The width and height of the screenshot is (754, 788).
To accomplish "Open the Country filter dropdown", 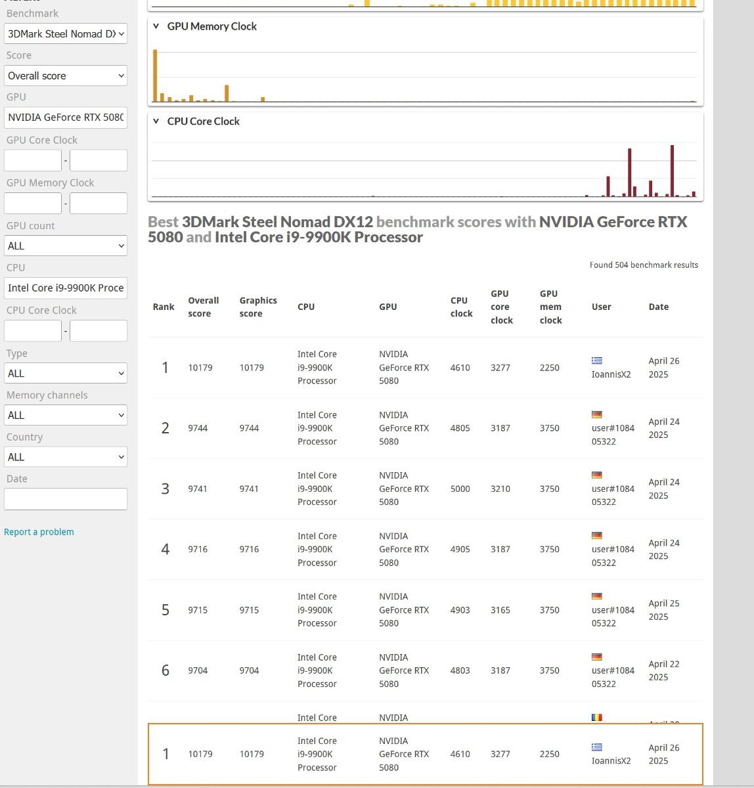I will 66,457.
